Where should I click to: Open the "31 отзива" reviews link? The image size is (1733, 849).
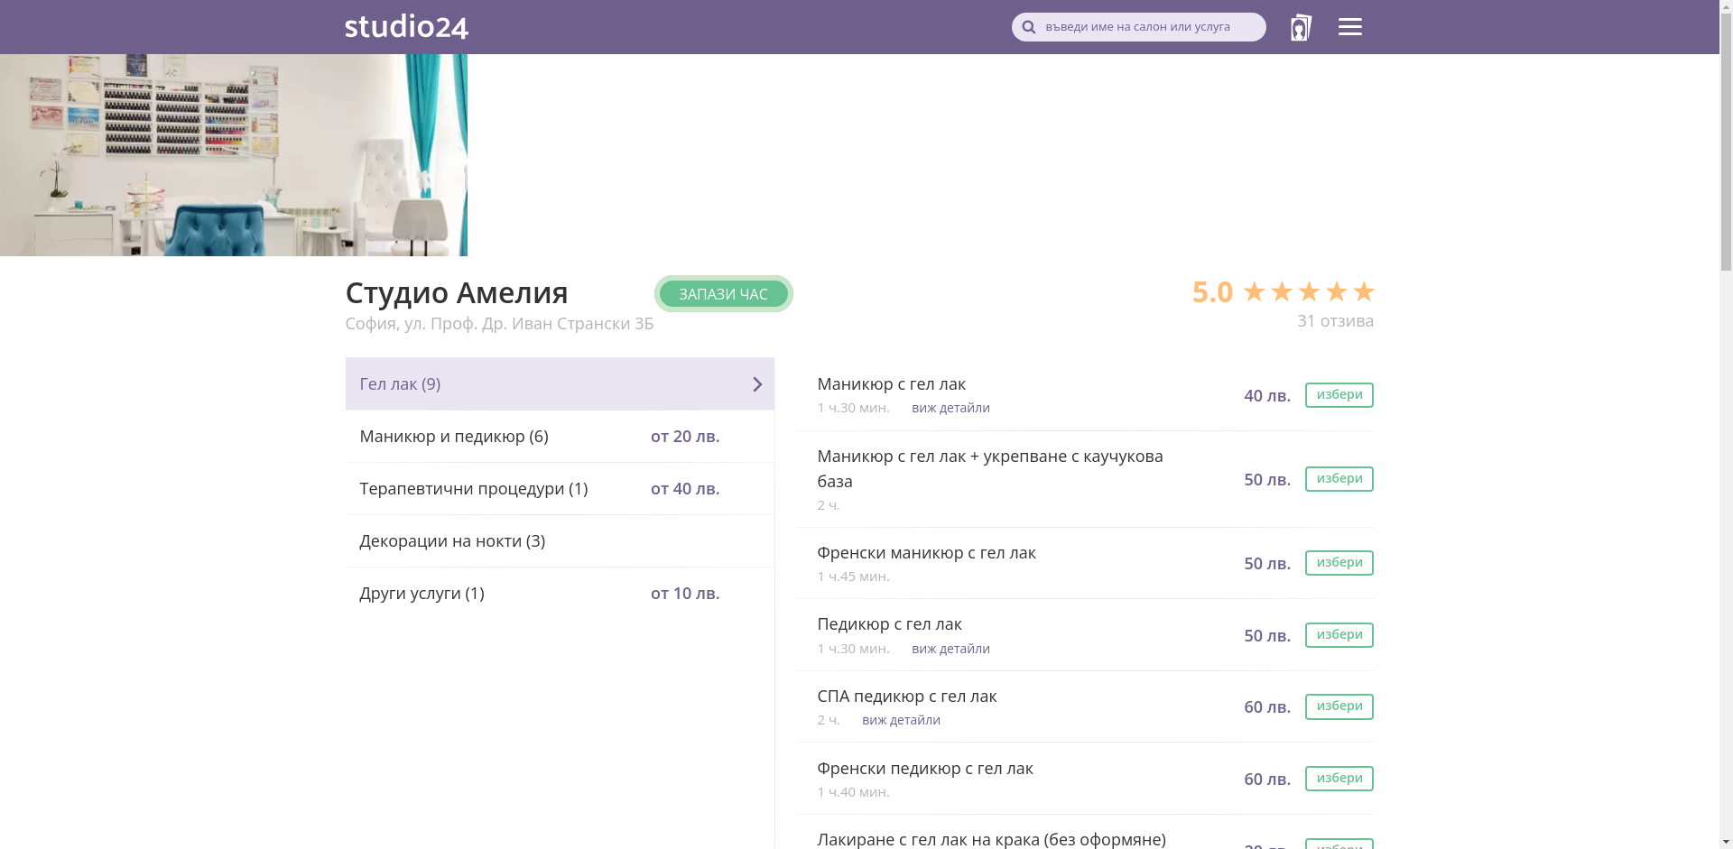point(1335,320)
